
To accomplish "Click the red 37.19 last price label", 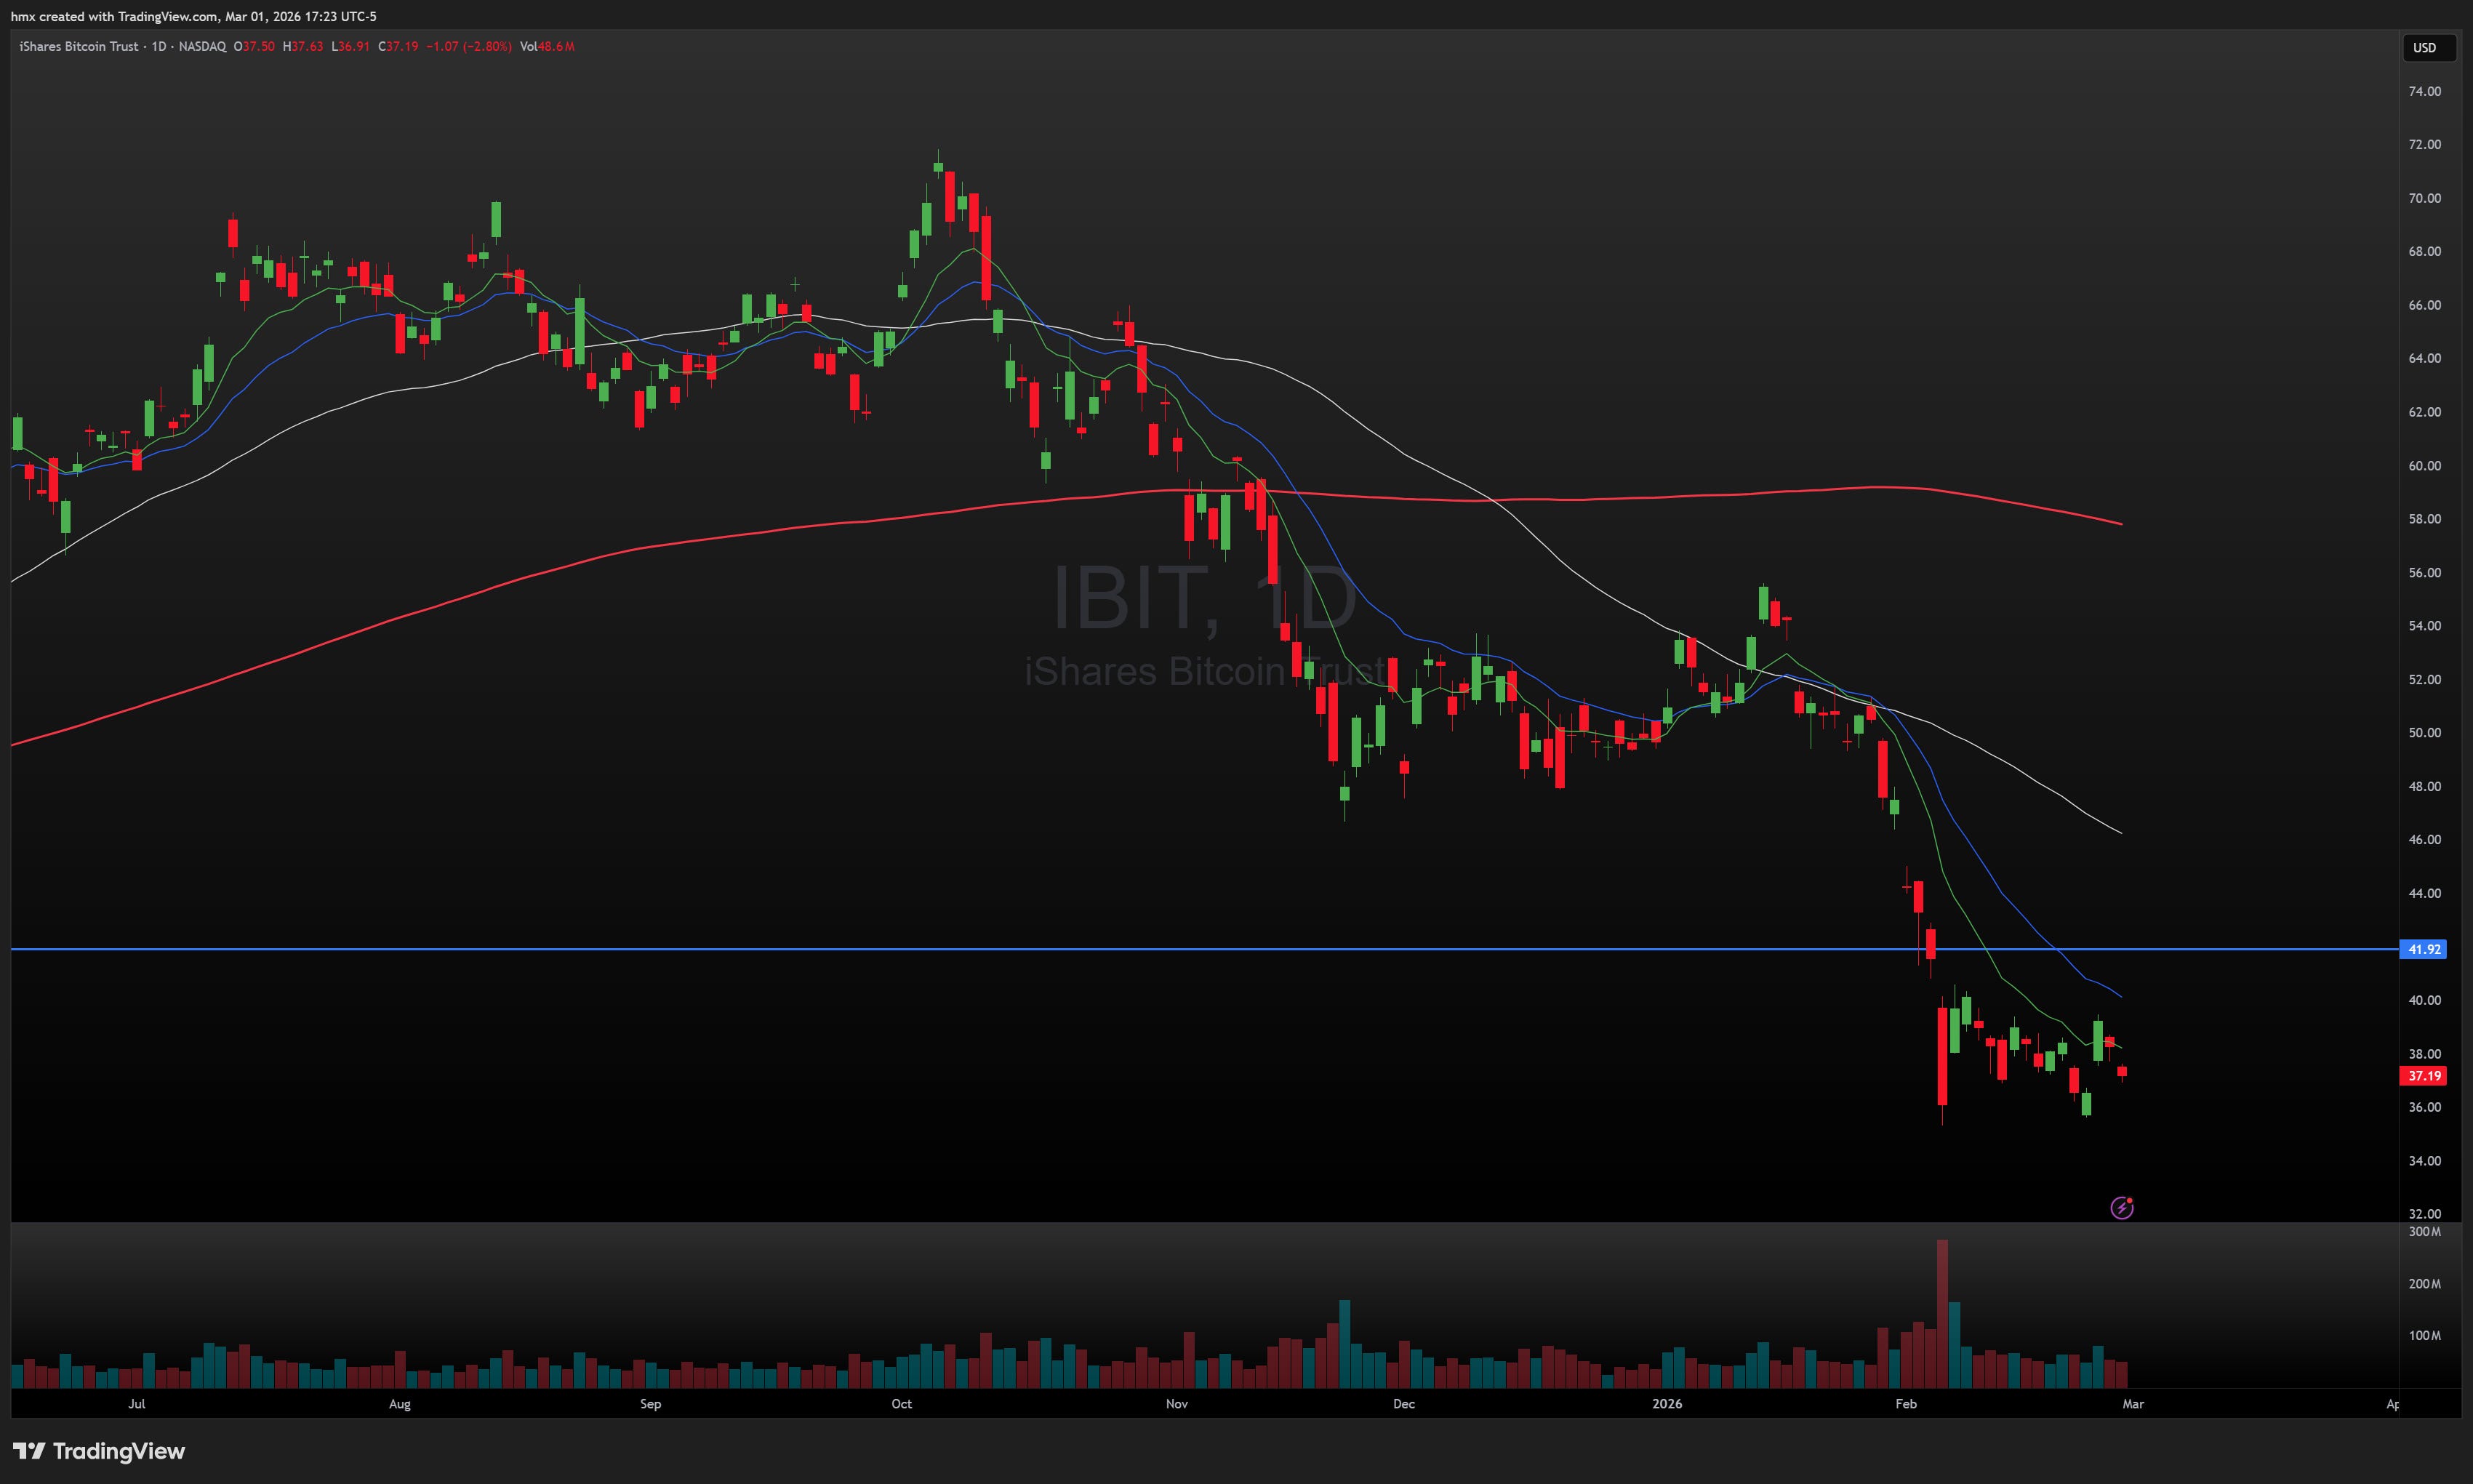I will coord(2423,1076).
